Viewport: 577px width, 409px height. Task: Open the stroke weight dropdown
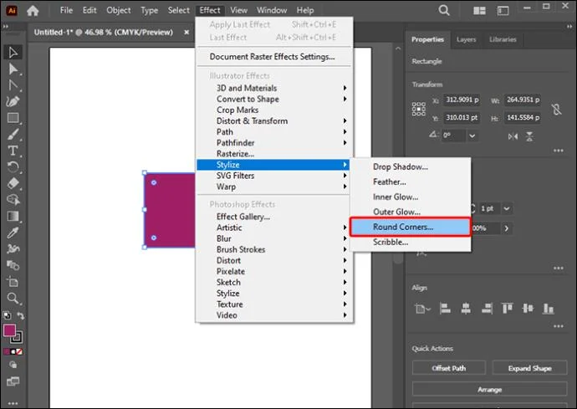tap(507, 208)
